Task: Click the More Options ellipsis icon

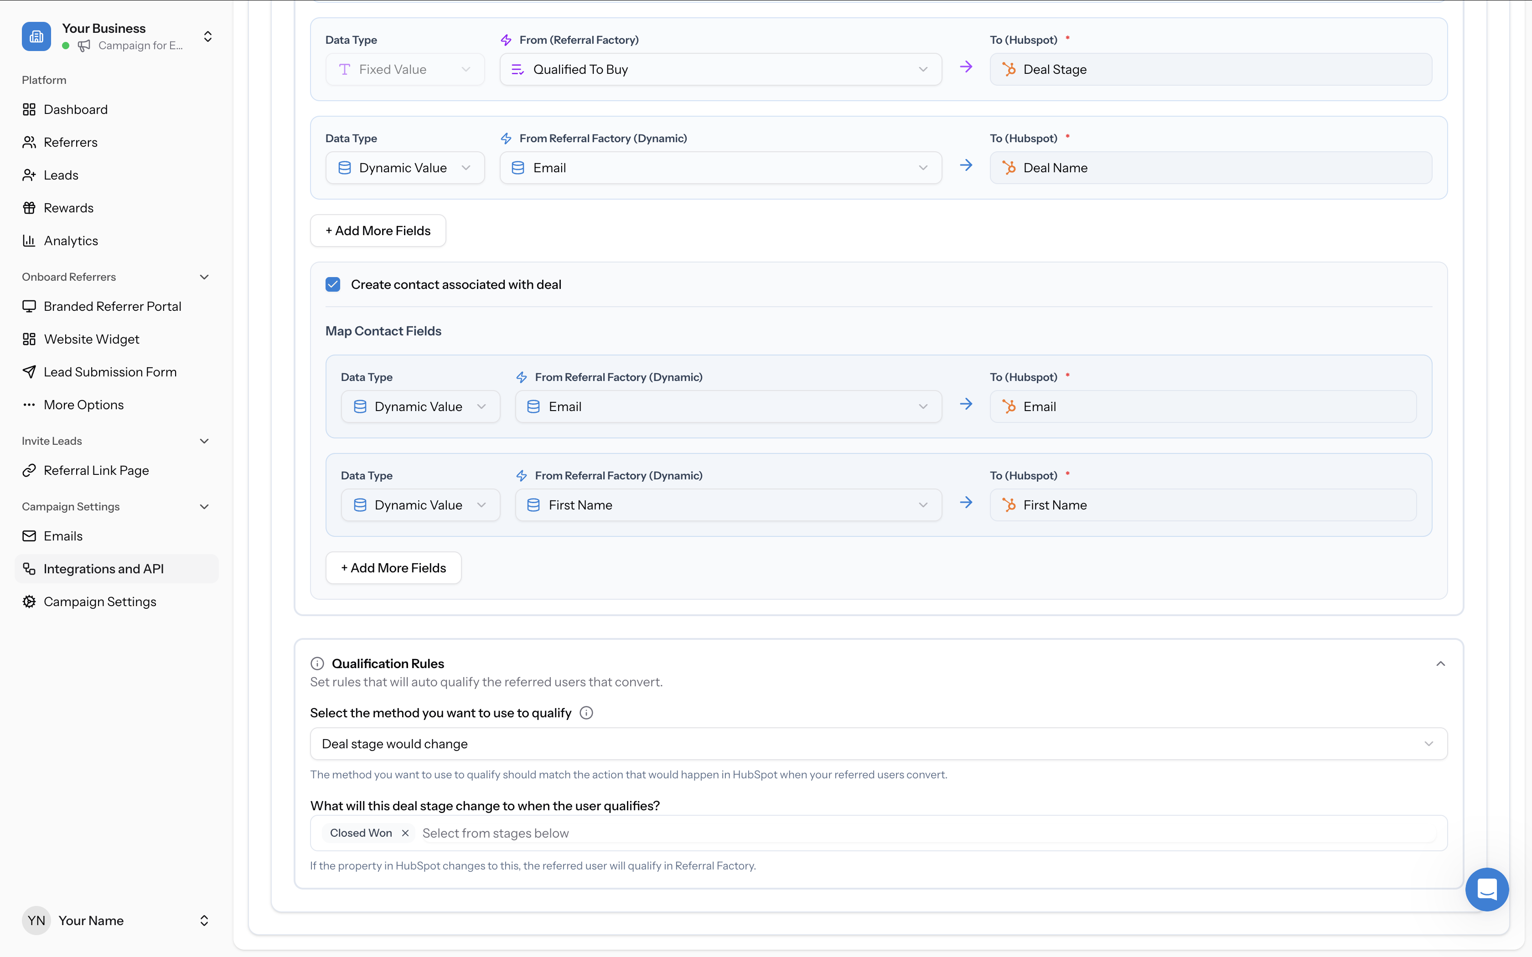Action: click(x=29, y=405)
